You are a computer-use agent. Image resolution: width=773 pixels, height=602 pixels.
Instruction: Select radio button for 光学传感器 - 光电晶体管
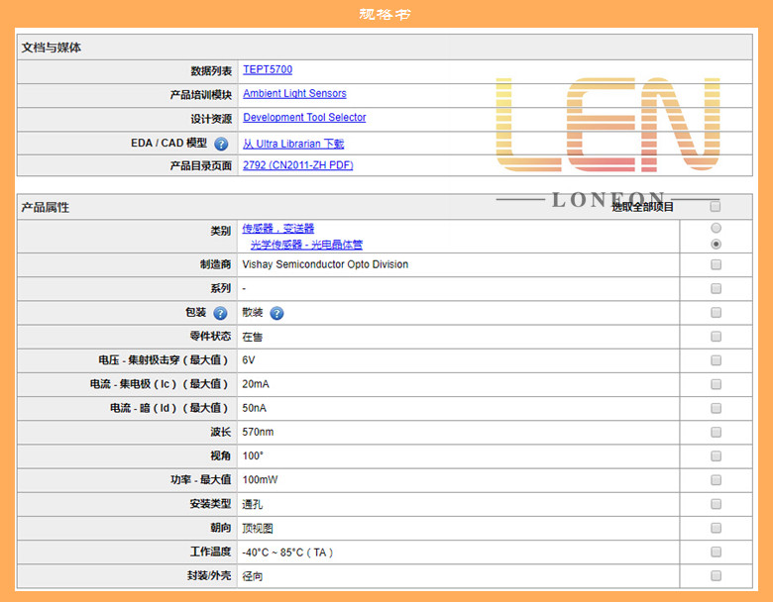click(x=716, y=244)
